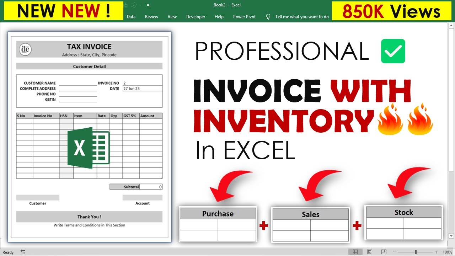Click the 'Item' column header
The image size is (455, 256).
tap(85, 116)
